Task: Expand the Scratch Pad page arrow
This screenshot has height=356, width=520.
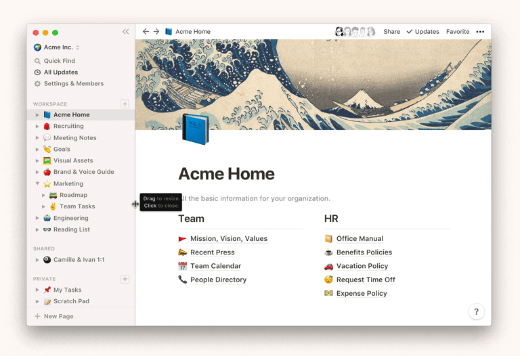Action: pos(37,301)
